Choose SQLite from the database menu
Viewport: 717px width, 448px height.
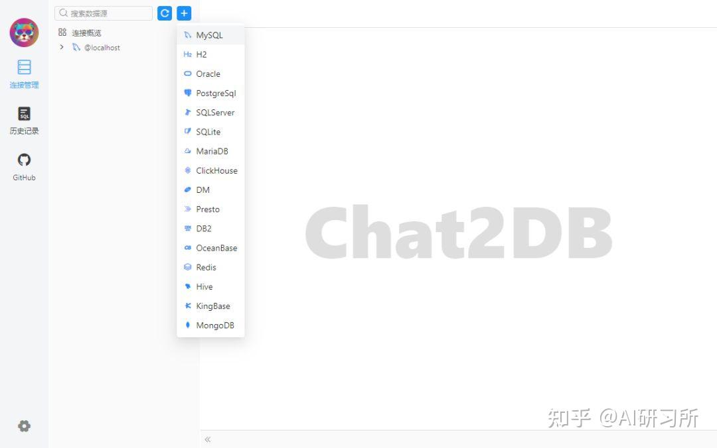[211, 132]
